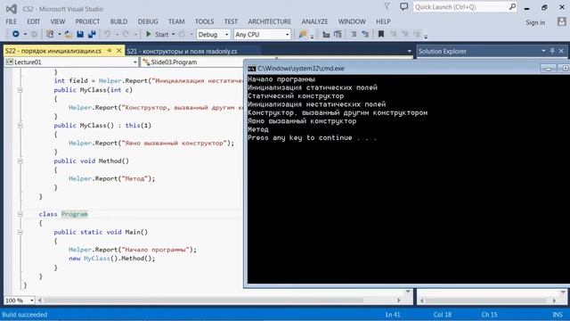Image resolution: width=570 pixels, height=321 pixels.
Task: Open the WINDOW menu
Action: tap(352, 21)
